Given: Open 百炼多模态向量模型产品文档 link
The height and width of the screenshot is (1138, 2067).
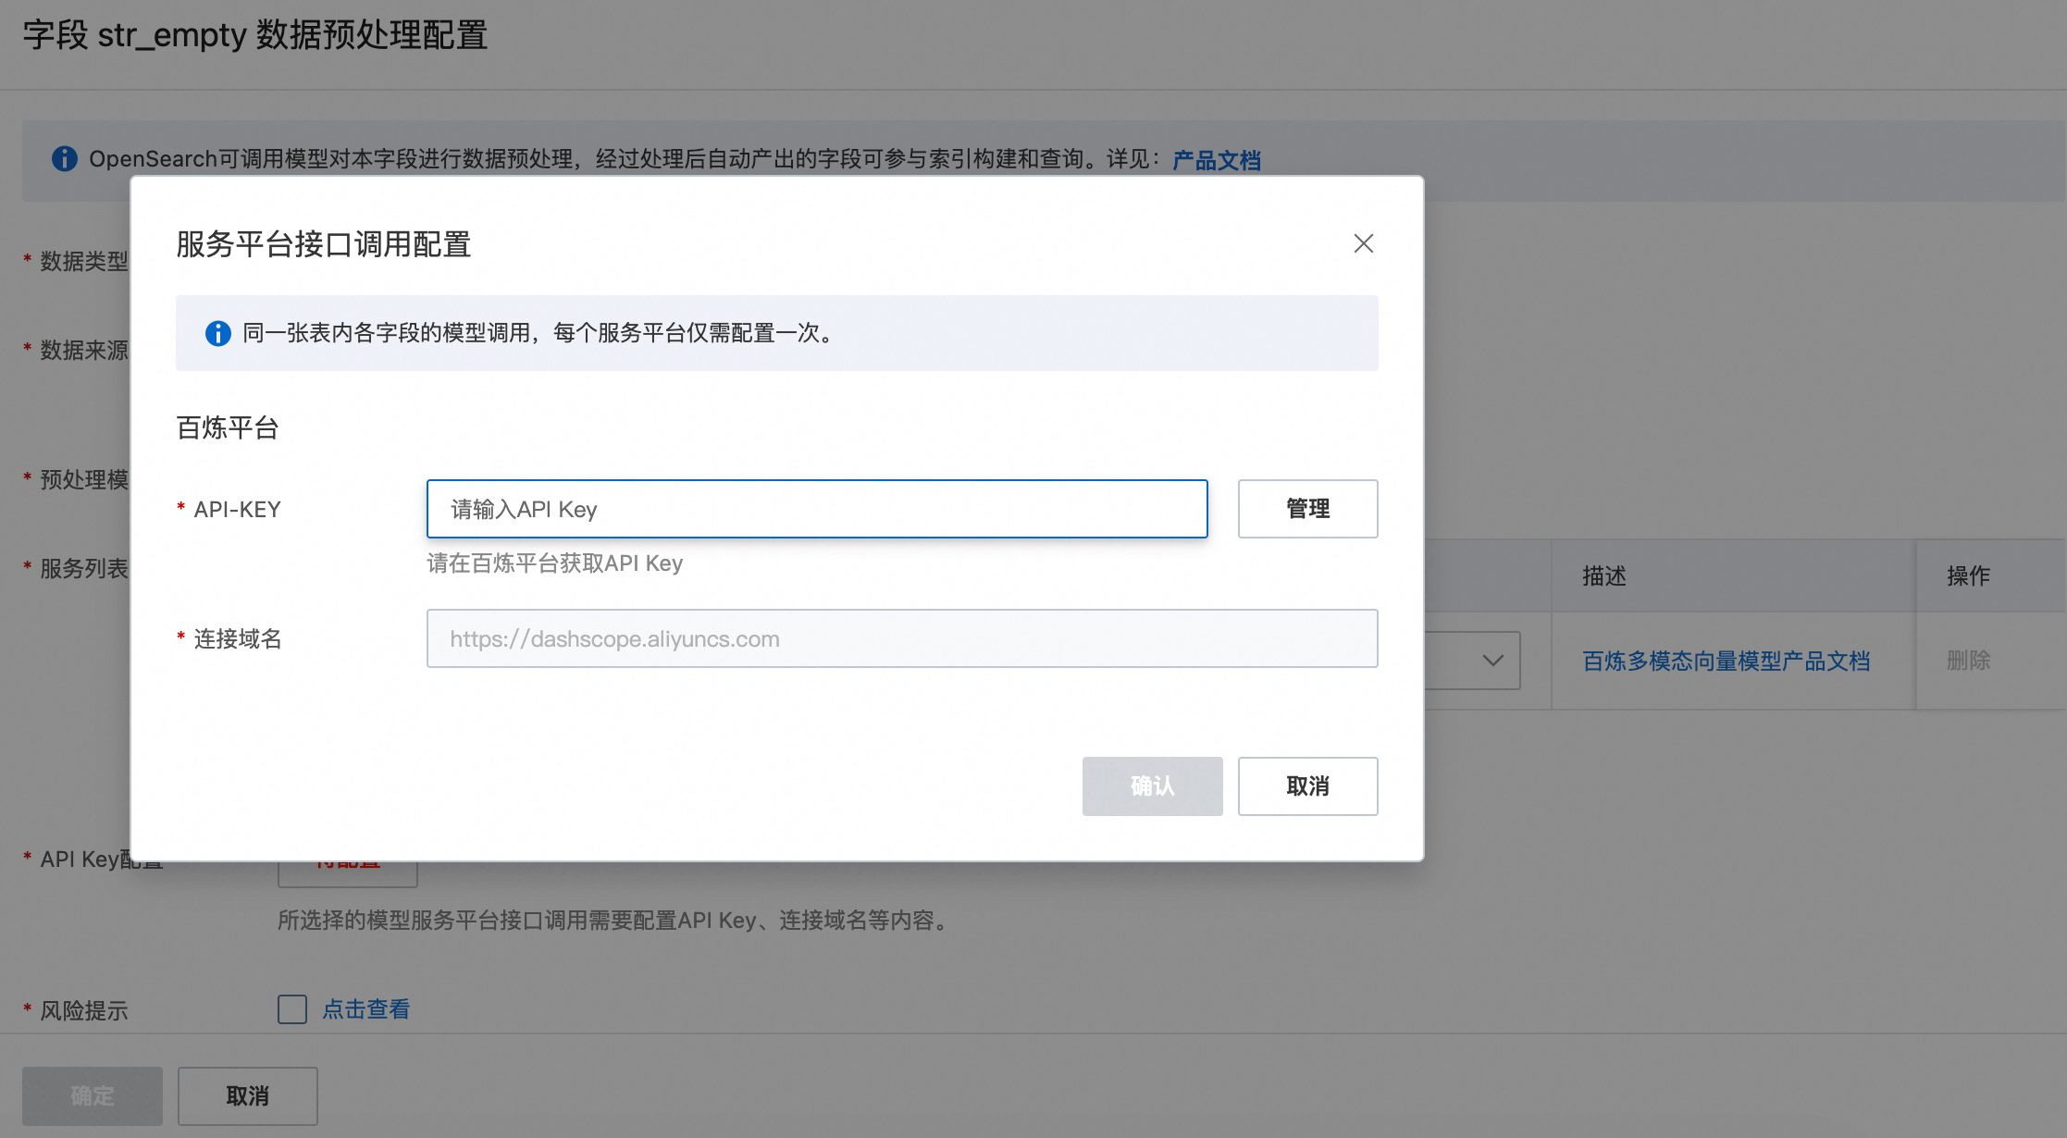Looking at the screenshot, I should coord(1726,661).
